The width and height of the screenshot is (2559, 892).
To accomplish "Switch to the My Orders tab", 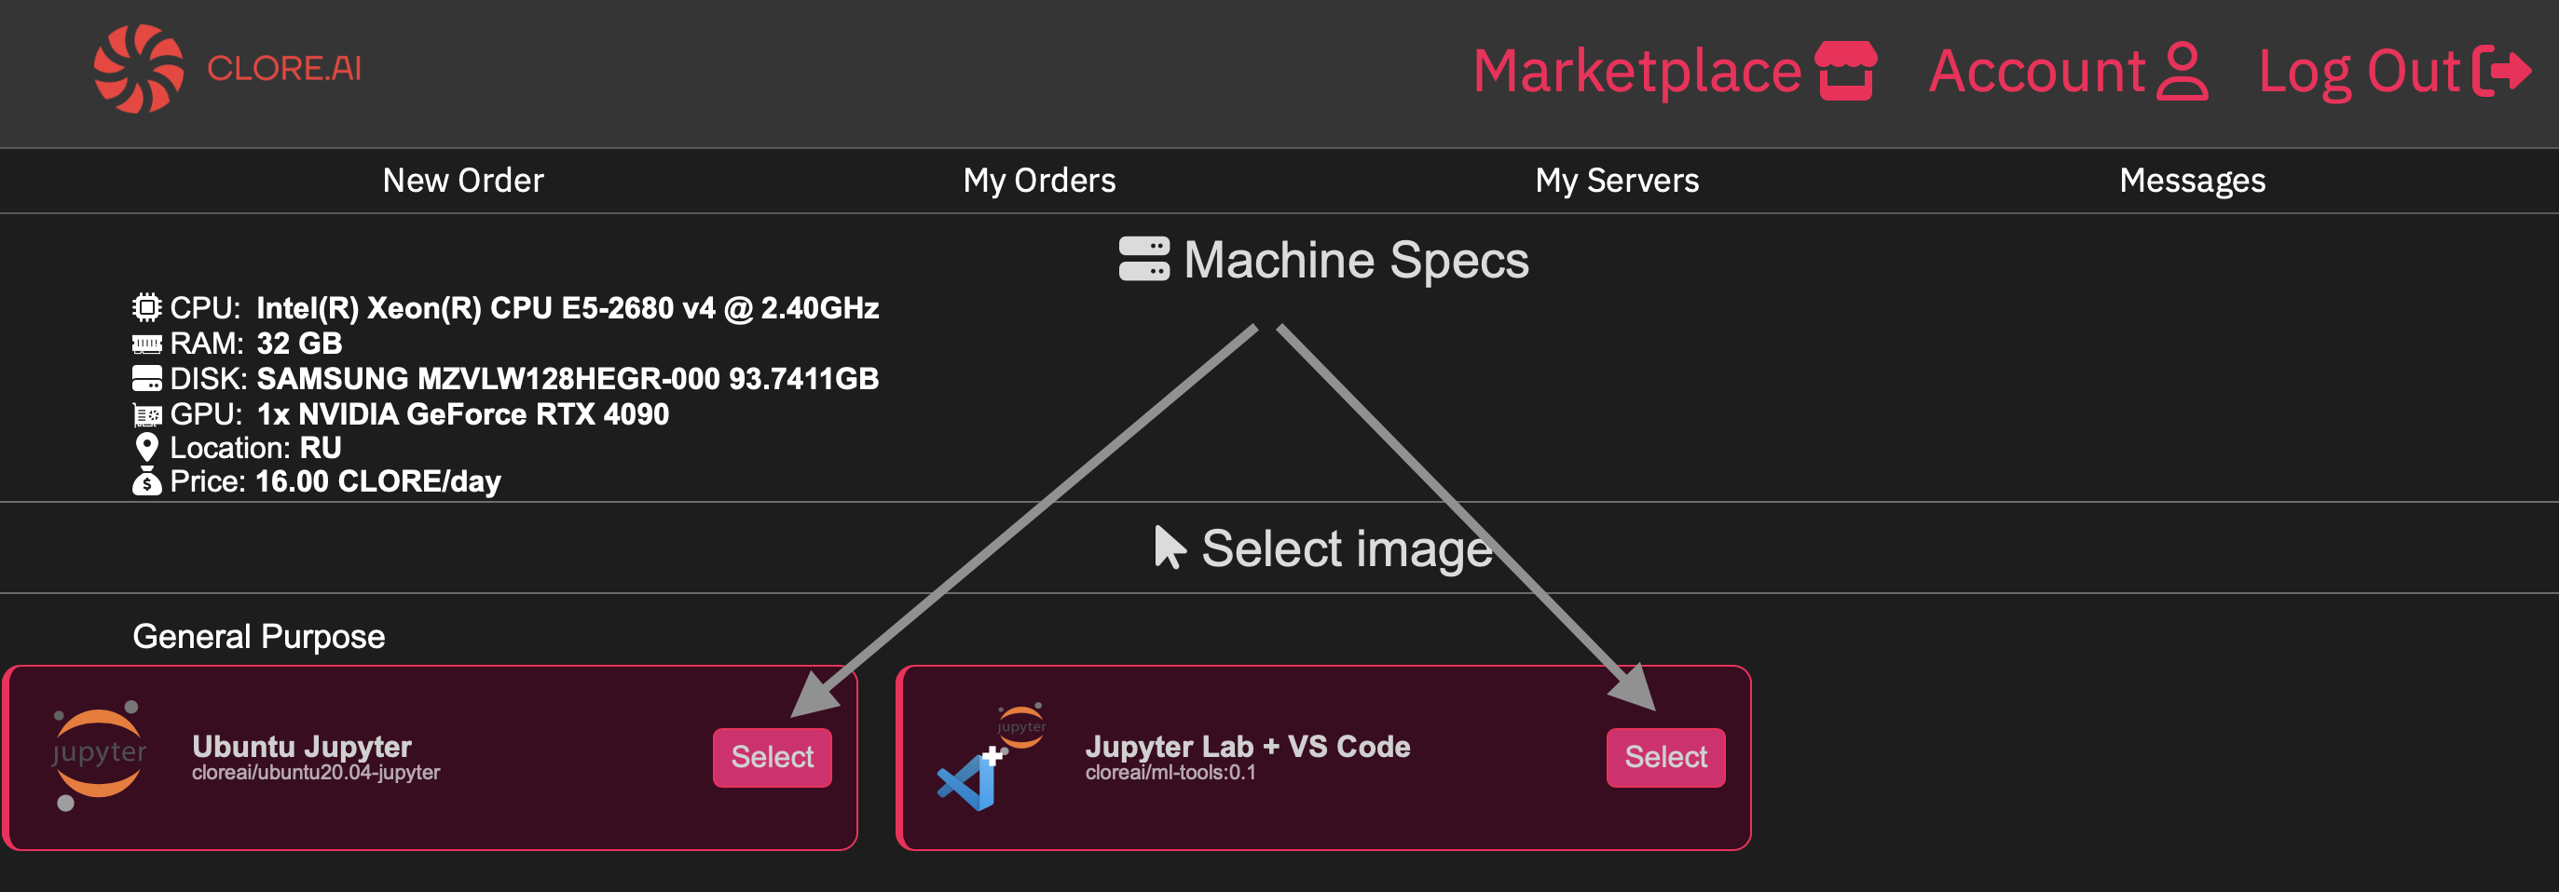I will click(1039, 181).
